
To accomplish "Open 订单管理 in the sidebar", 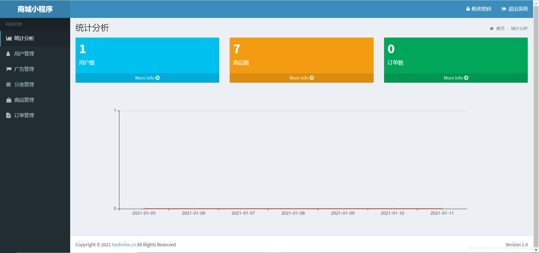I will (x=35, y=115).
